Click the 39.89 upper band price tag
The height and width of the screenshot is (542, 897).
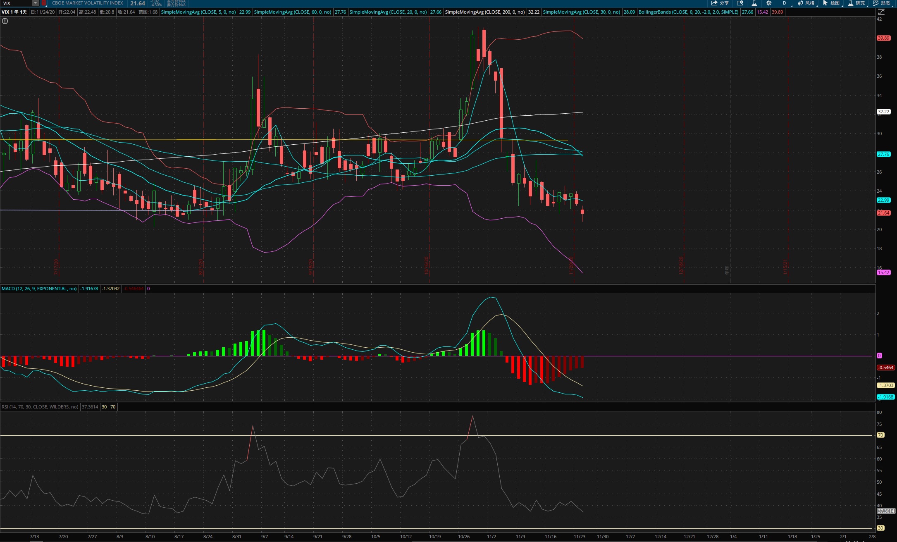pos(884,38)
